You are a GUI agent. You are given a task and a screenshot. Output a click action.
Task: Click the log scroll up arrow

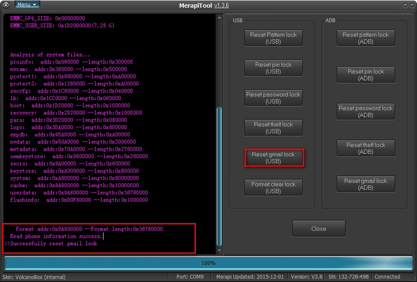(219, 18)
